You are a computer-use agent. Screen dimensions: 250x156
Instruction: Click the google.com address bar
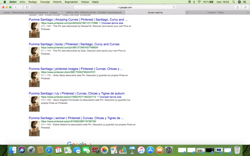point(125,7)
